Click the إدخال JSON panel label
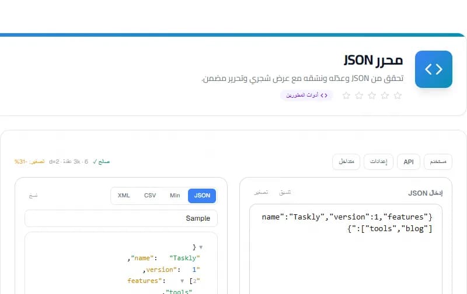467x294 pixels. (426, 193)
